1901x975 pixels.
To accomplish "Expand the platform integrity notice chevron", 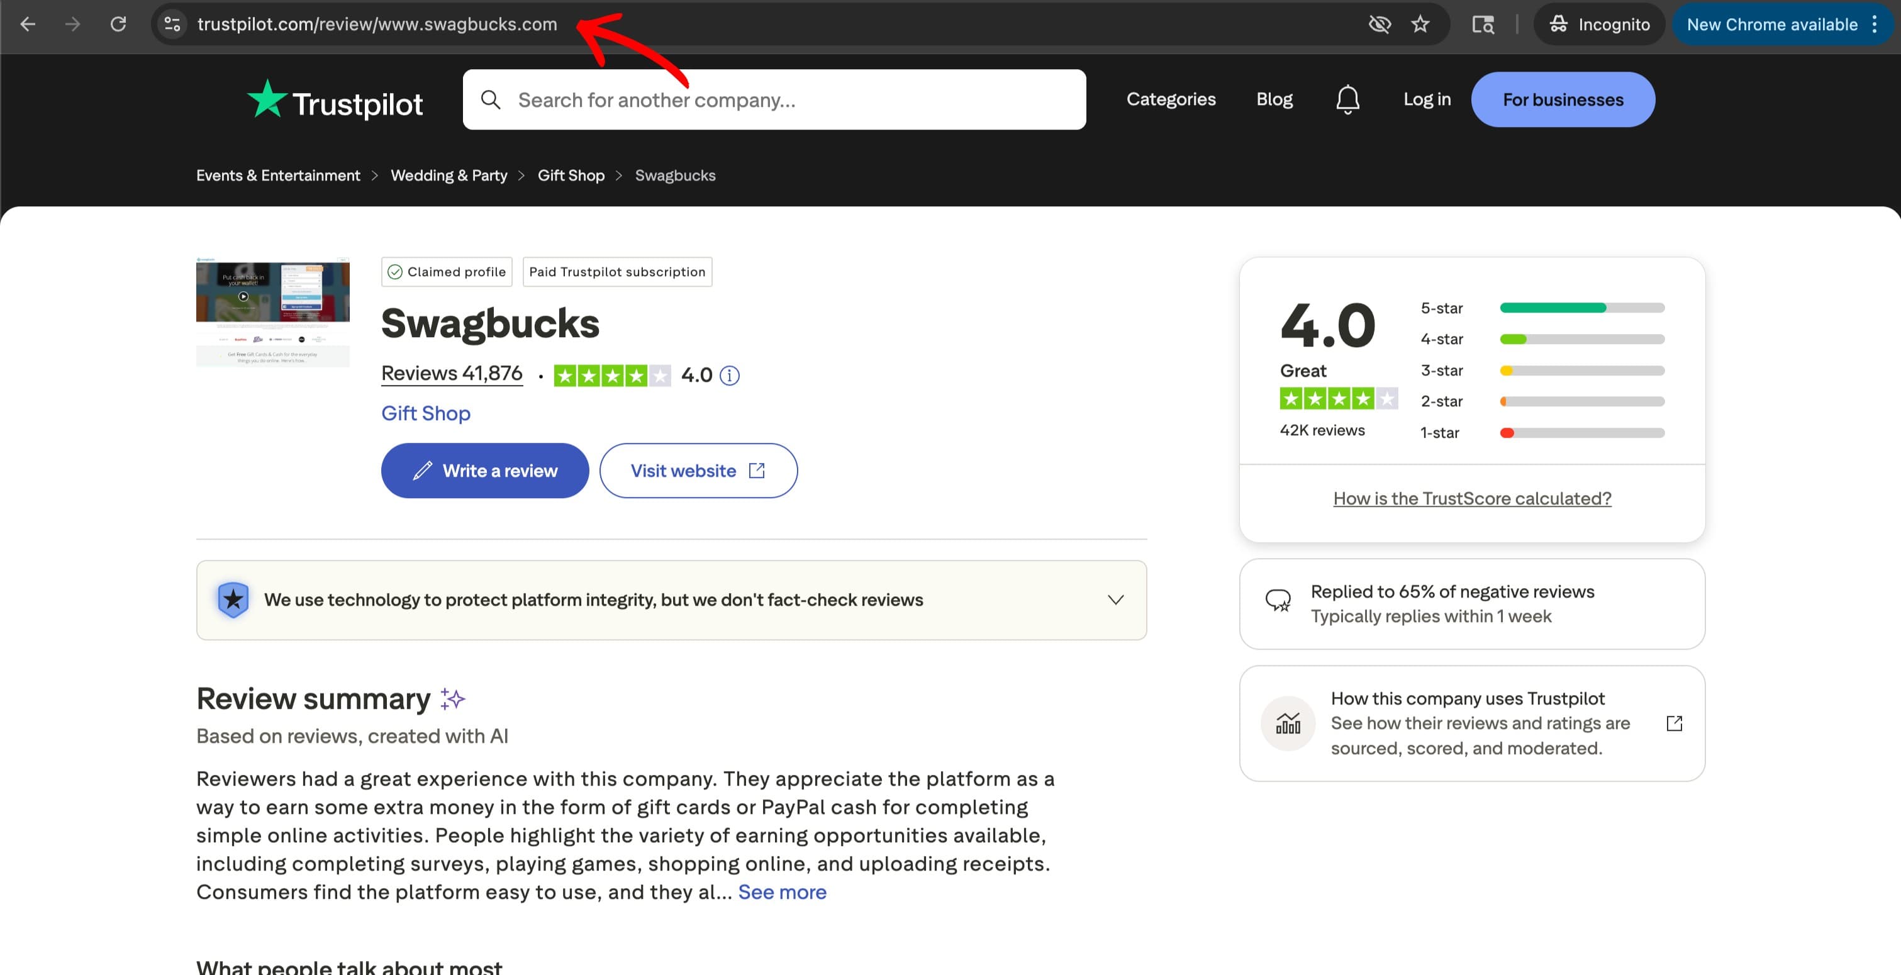I will pos(1116,599).
